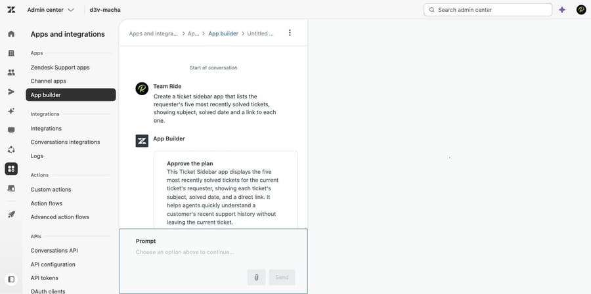Click the Untitled breadcrumb item
Viewport: 591px width, 294px height.
pos(260,33)
